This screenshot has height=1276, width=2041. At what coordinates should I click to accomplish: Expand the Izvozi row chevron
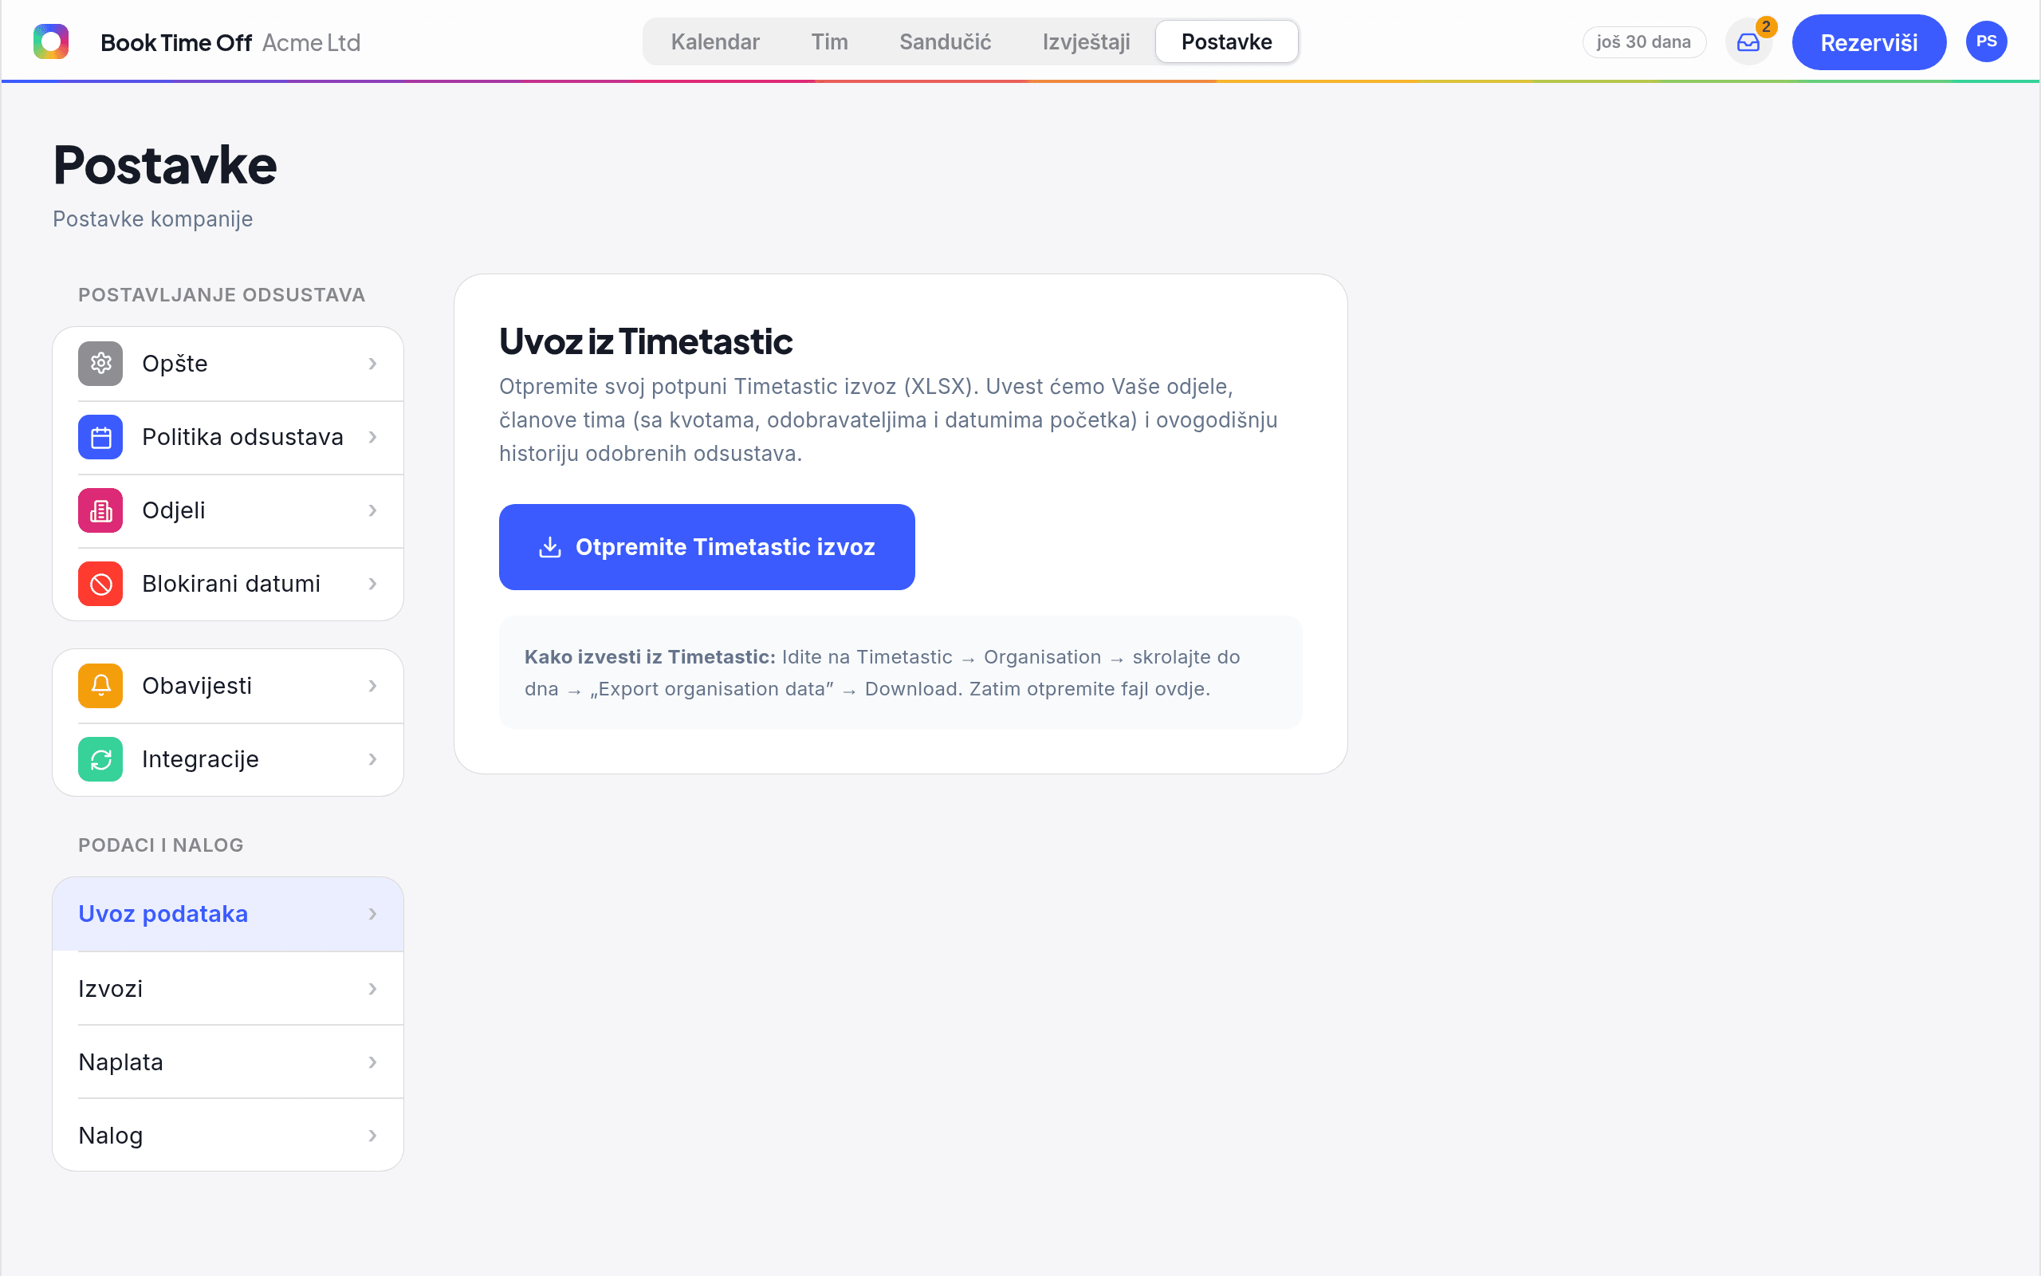(373, 988)
